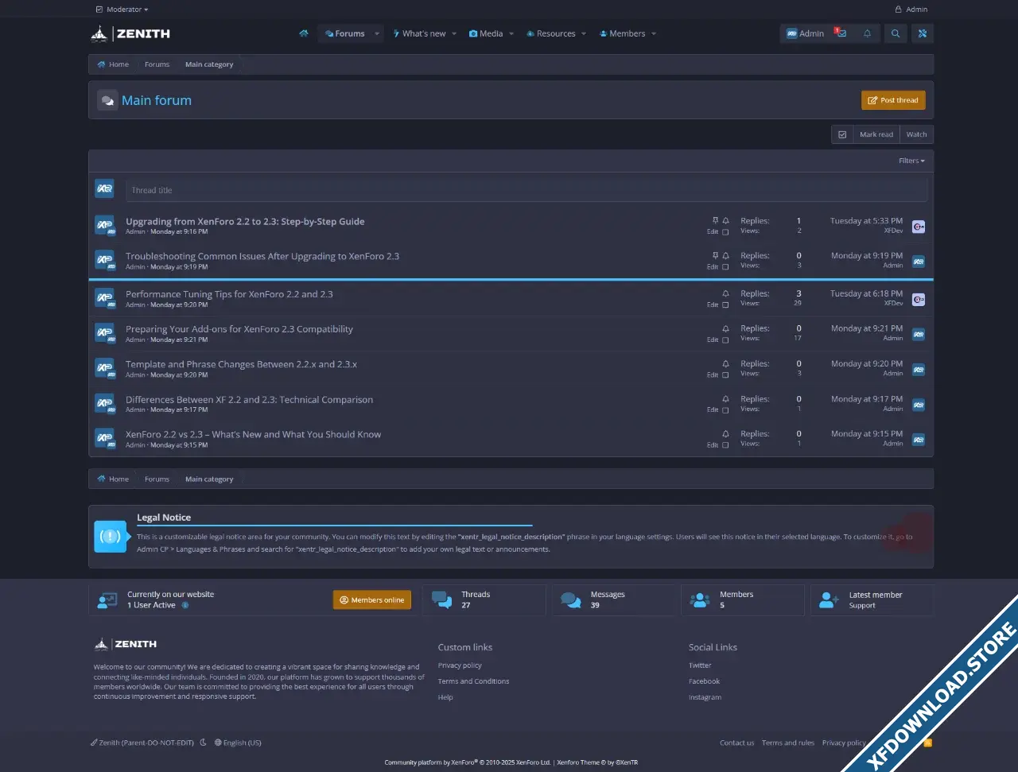Click the dark mode moon icon in footer

coord(204,743)
